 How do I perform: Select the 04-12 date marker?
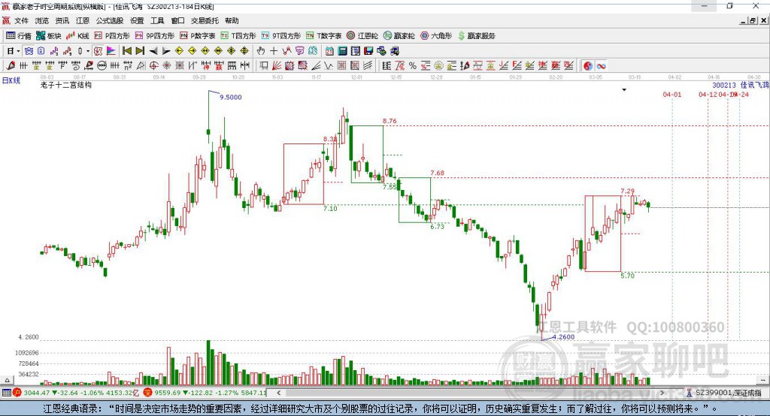pyautogui.click(x=708, y=94)
